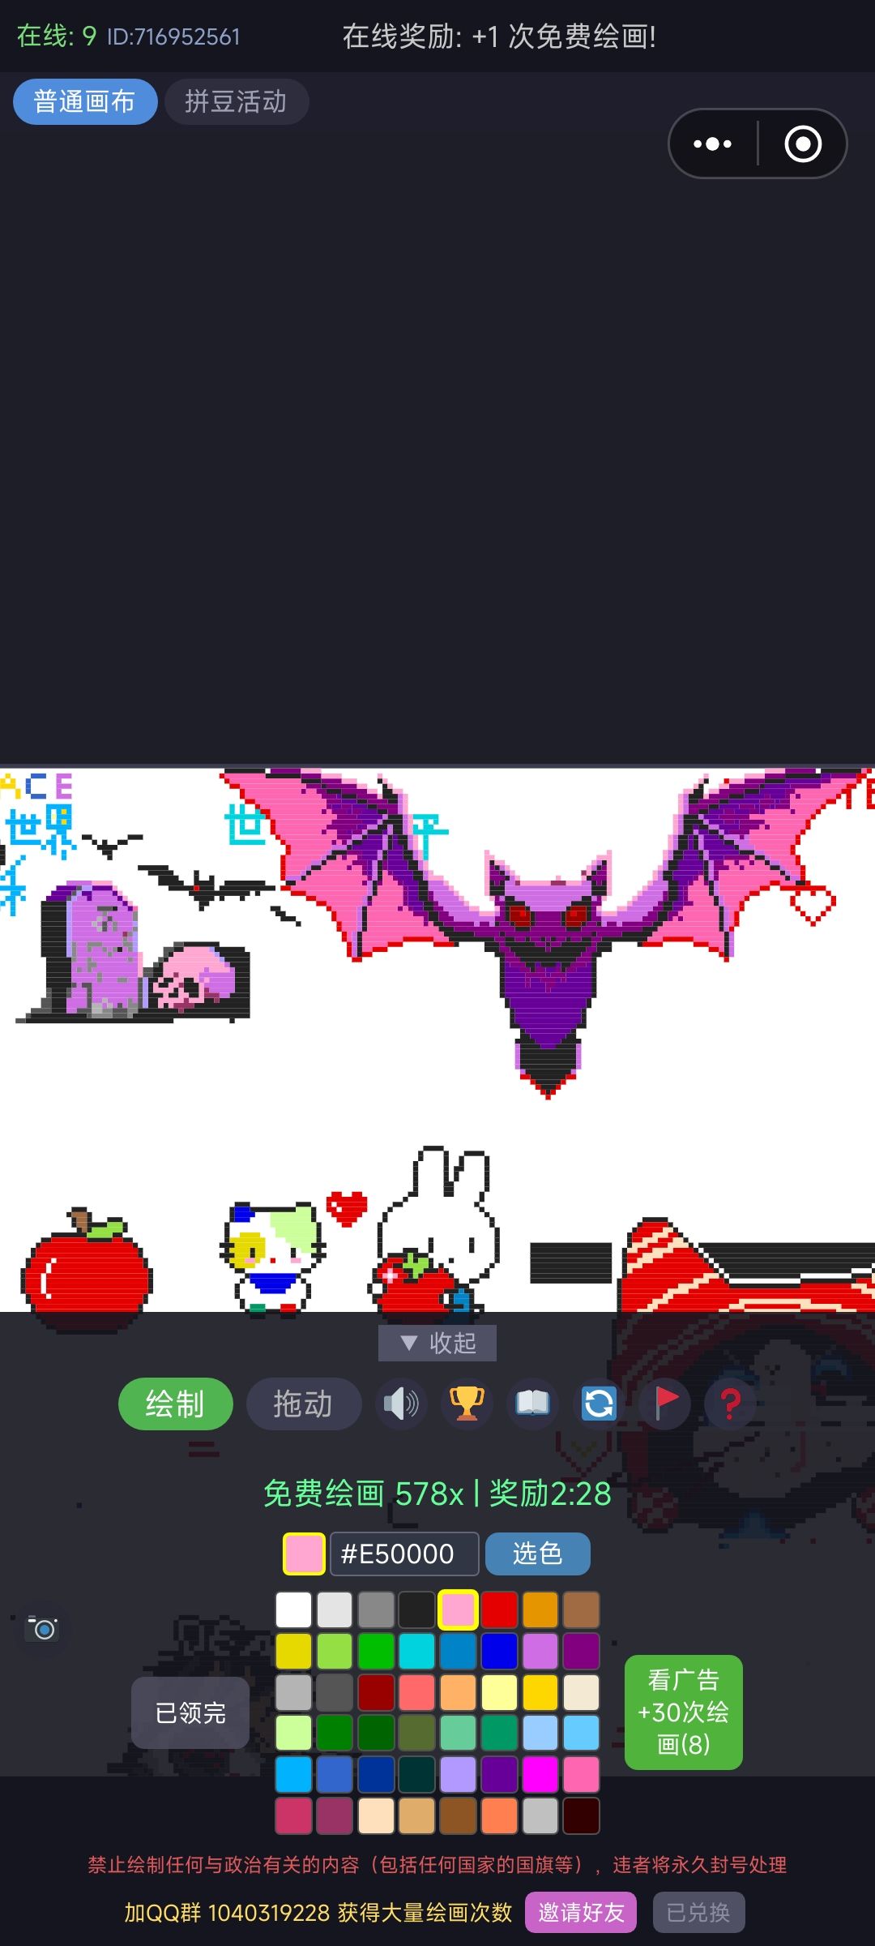This screenshot has width=875, height=1946.
Task: Click the 加QQ群 1040319228 text
Action: tap(318, 1913)
